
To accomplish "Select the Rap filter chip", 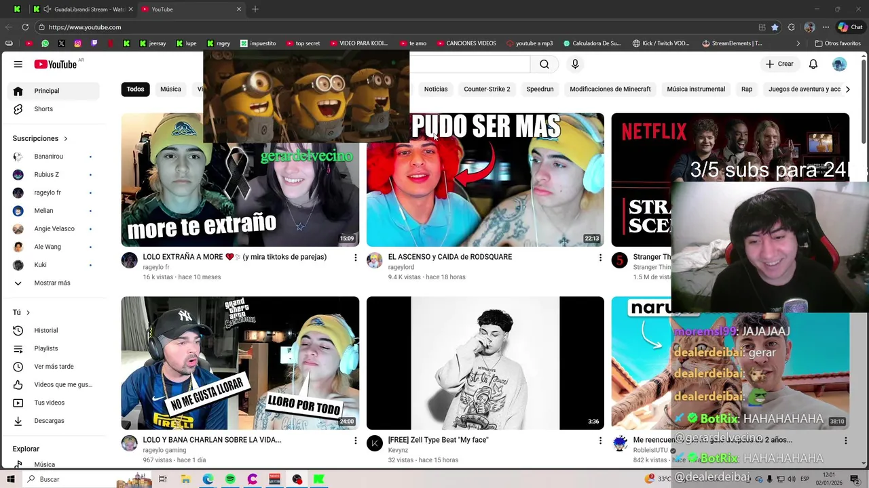I will (x=747, y=89).
